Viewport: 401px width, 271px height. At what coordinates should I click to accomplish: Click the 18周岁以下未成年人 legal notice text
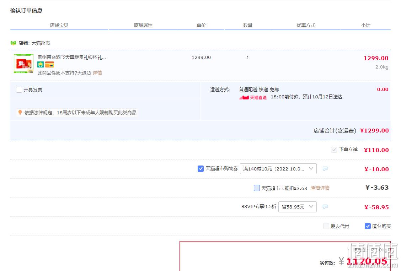(x=80, y=113)
